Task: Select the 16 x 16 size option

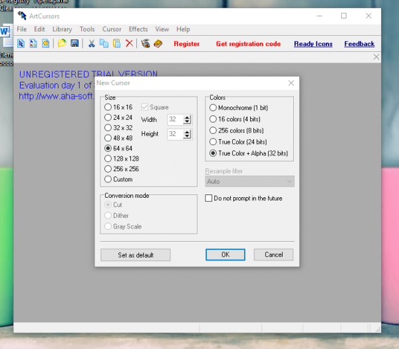Action: click(x=118, y=107)
